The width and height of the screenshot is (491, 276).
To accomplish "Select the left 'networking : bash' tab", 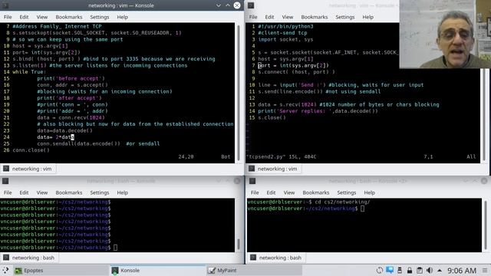I will coord(29,258).
